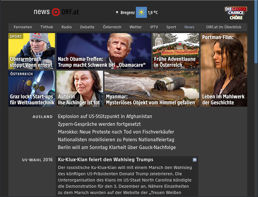Select the Sport navigation tab
258x197 pixels.
[171, 27]
